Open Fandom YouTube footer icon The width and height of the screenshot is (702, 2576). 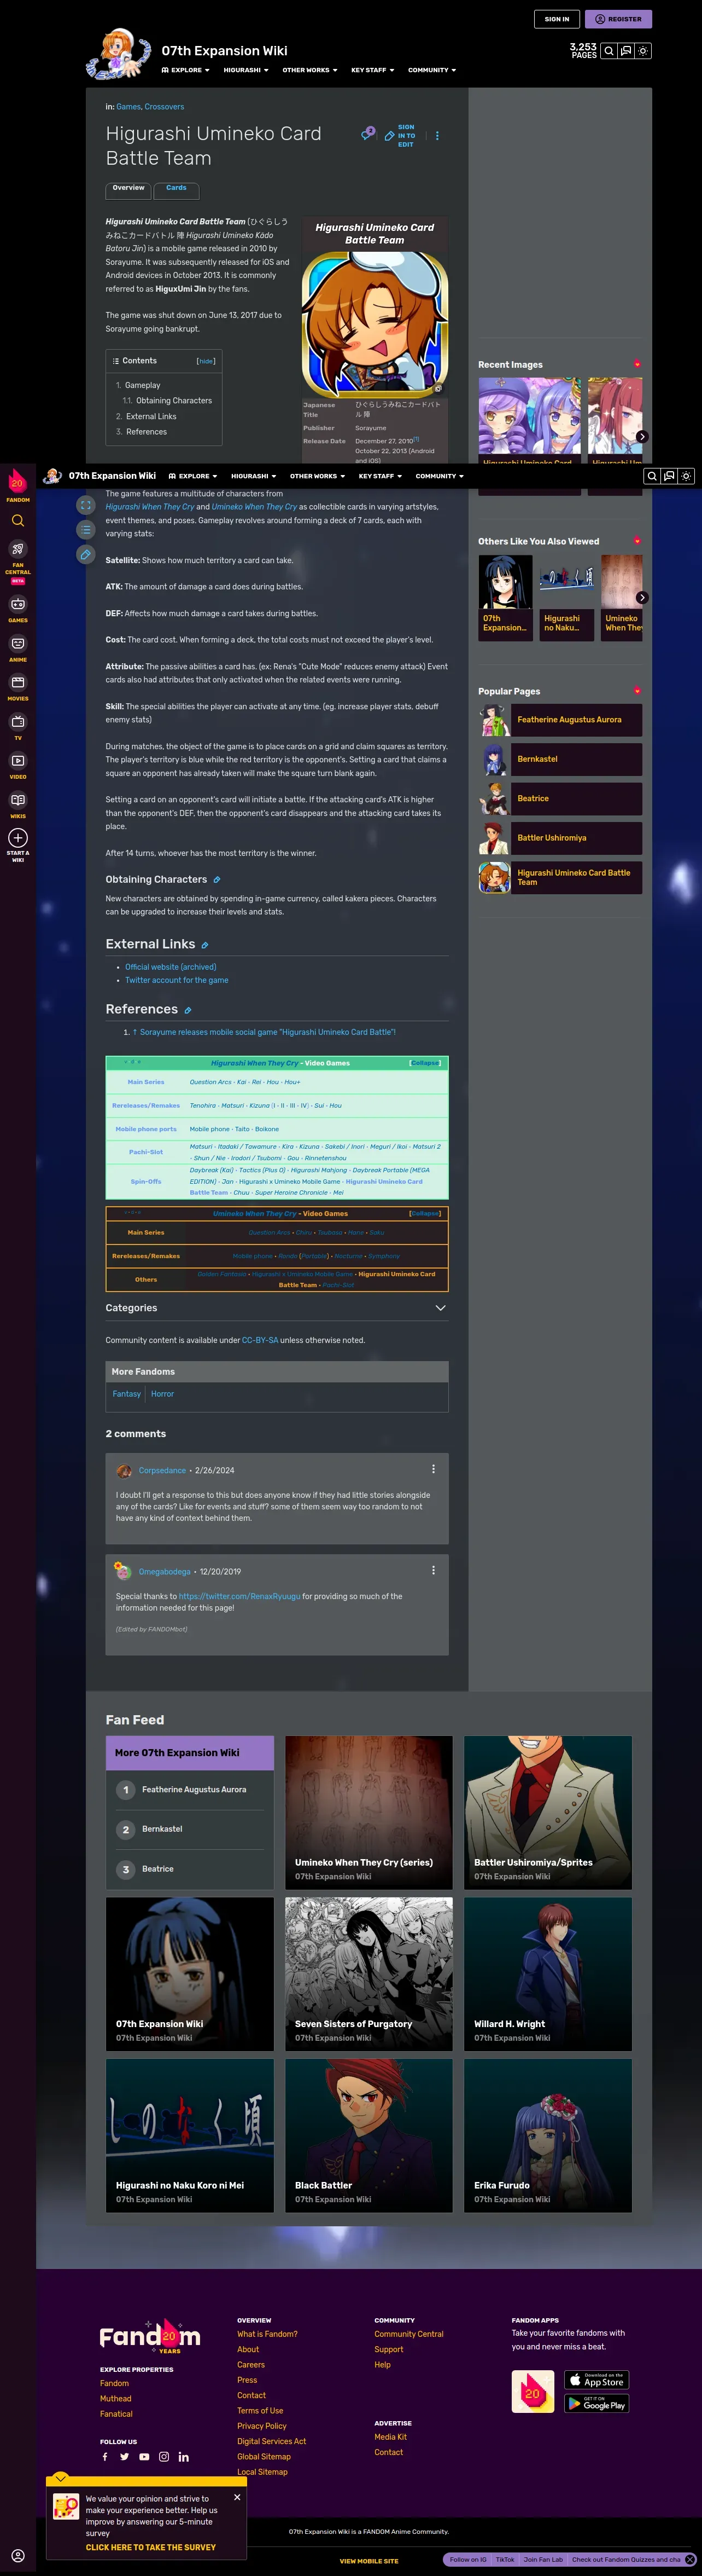point(144,2456)
